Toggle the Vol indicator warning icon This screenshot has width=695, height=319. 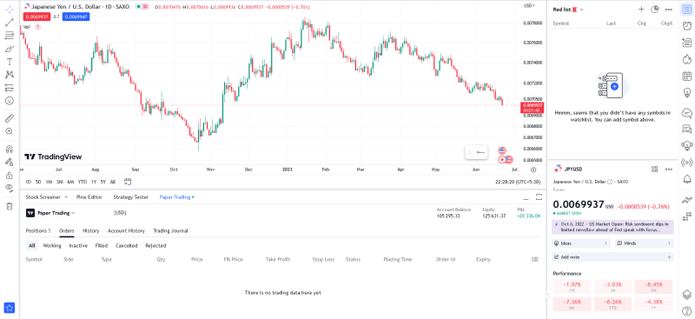click(37, 27)
